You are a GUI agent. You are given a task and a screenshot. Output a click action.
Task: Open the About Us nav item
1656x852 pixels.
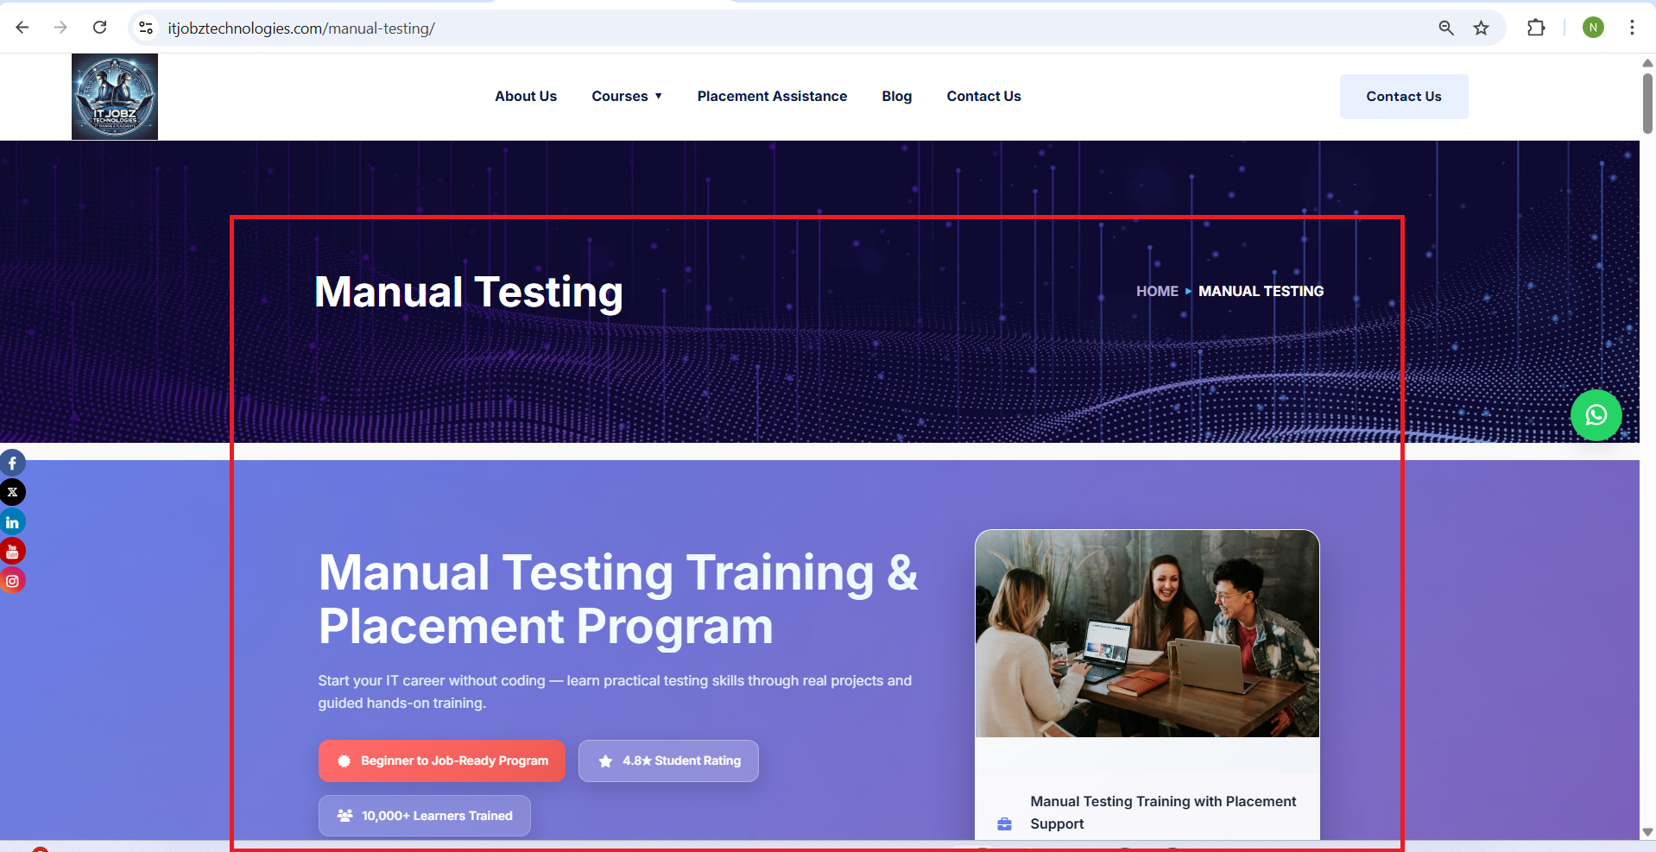pyautogui.click(x=526, y=97)
